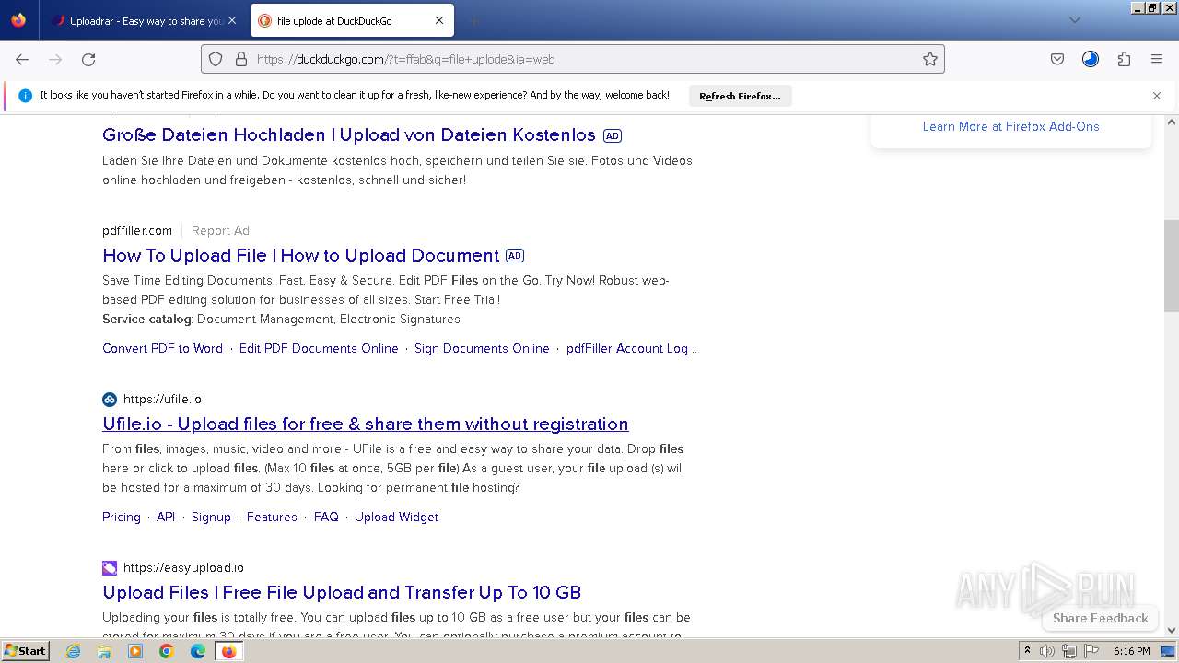Image resolution: width=1179 pixels, height=663 pixels.
Task: Open the Upload Widget sitelink
Action: point(396,518)
